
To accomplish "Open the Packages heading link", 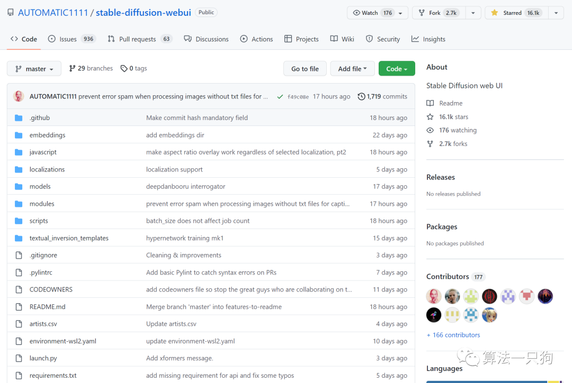I will 442,226.
